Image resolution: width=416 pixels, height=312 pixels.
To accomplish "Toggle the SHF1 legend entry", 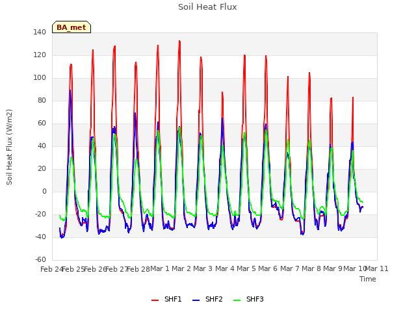I will 166,299.
